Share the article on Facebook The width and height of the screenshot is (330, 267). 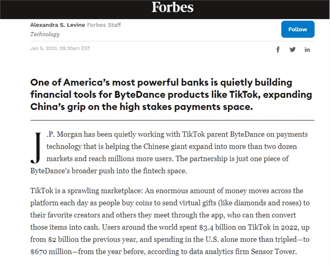coord(278,49)
